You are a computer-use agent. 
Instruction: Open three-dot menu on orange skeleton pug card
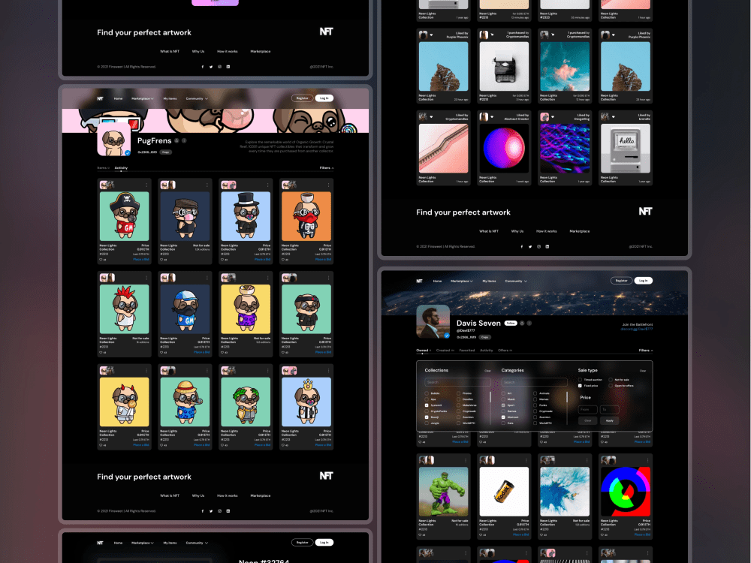click(x=329, y=185)
